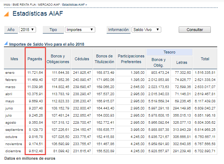
Task: Click the Estadísticas AIAF page title
Action: coord(38,14)
